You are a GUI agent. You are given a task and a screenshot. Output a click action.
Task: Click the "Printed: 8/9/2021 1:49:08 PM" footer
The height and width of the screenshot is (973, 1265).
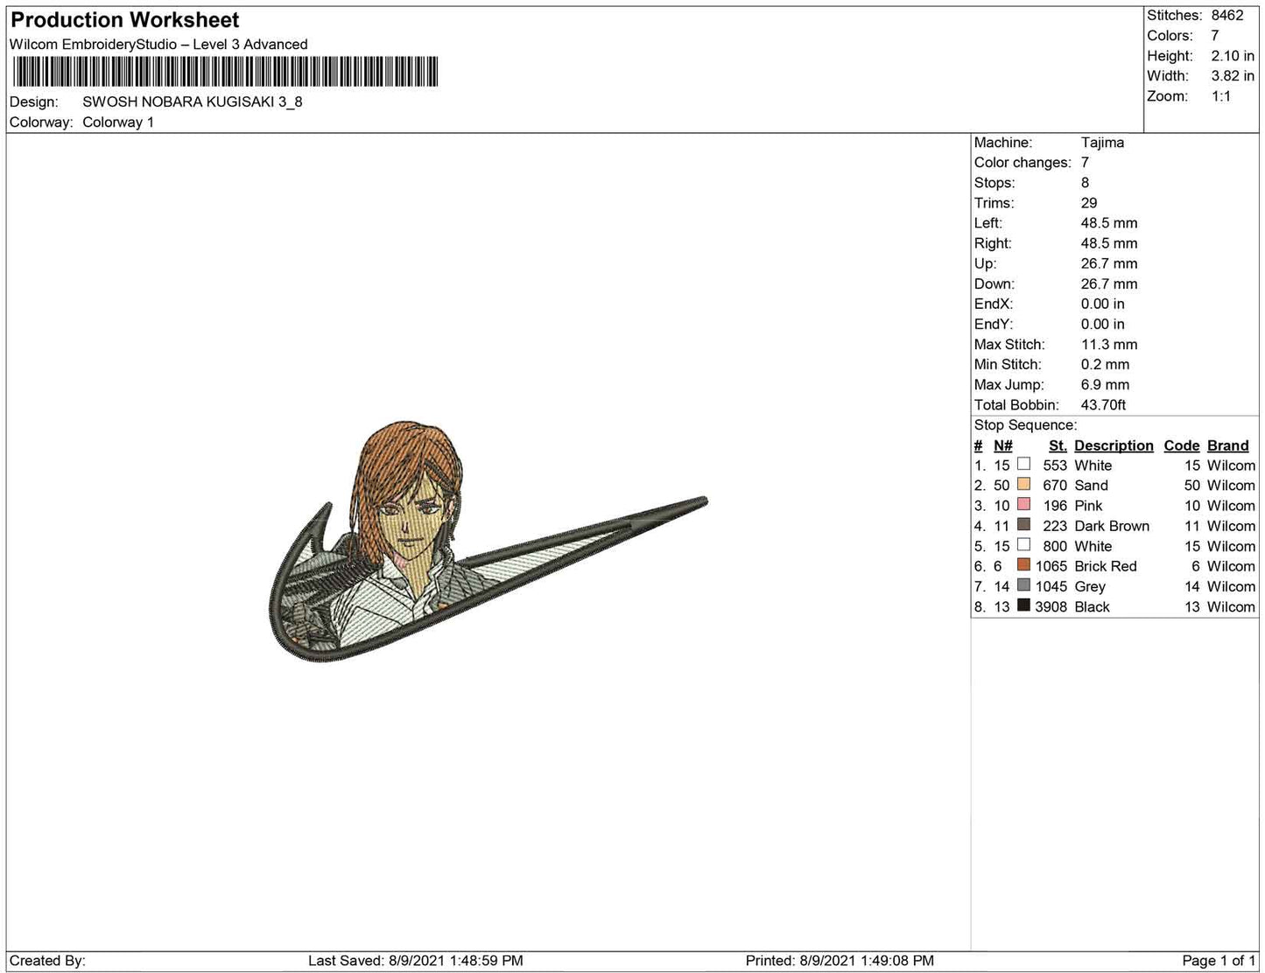point(840,961)
